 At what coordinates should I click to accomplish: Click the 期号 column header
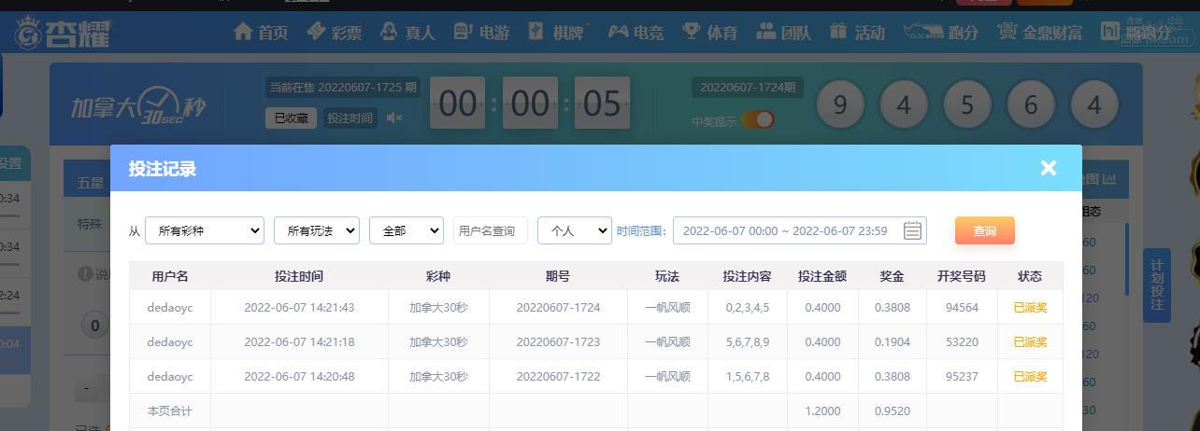click(x=558, y=276)
